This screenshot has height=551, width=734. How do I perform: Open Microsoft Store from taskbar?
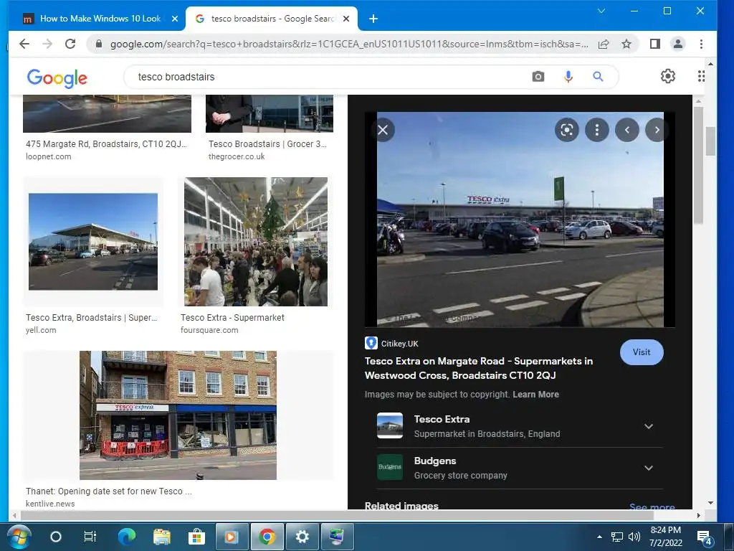coord(196,537)
